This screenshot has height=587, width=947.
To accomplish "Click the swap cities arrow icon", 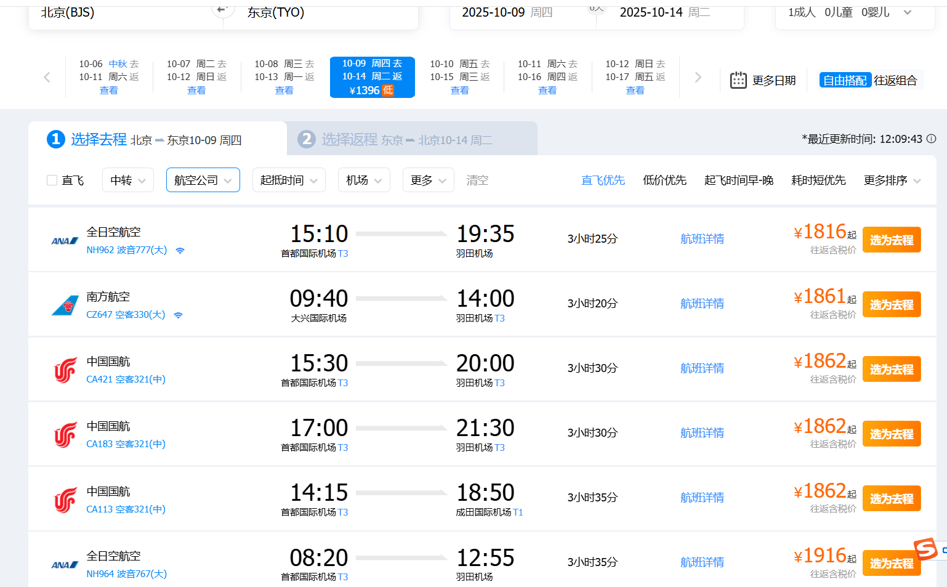I will pyautogui.click(x=222, y=9).
